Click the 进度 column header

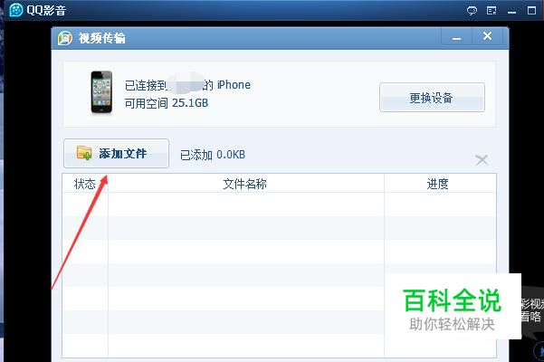coord(440,184)
